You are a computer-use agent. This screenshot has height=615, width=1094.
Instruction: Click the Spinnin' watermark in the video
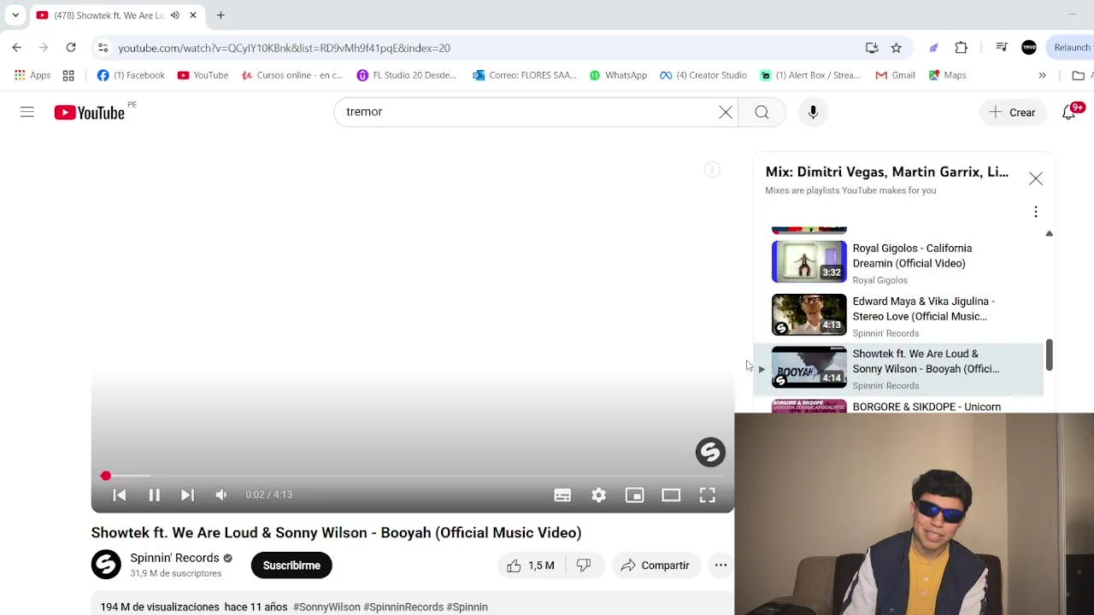pos(710,453)
